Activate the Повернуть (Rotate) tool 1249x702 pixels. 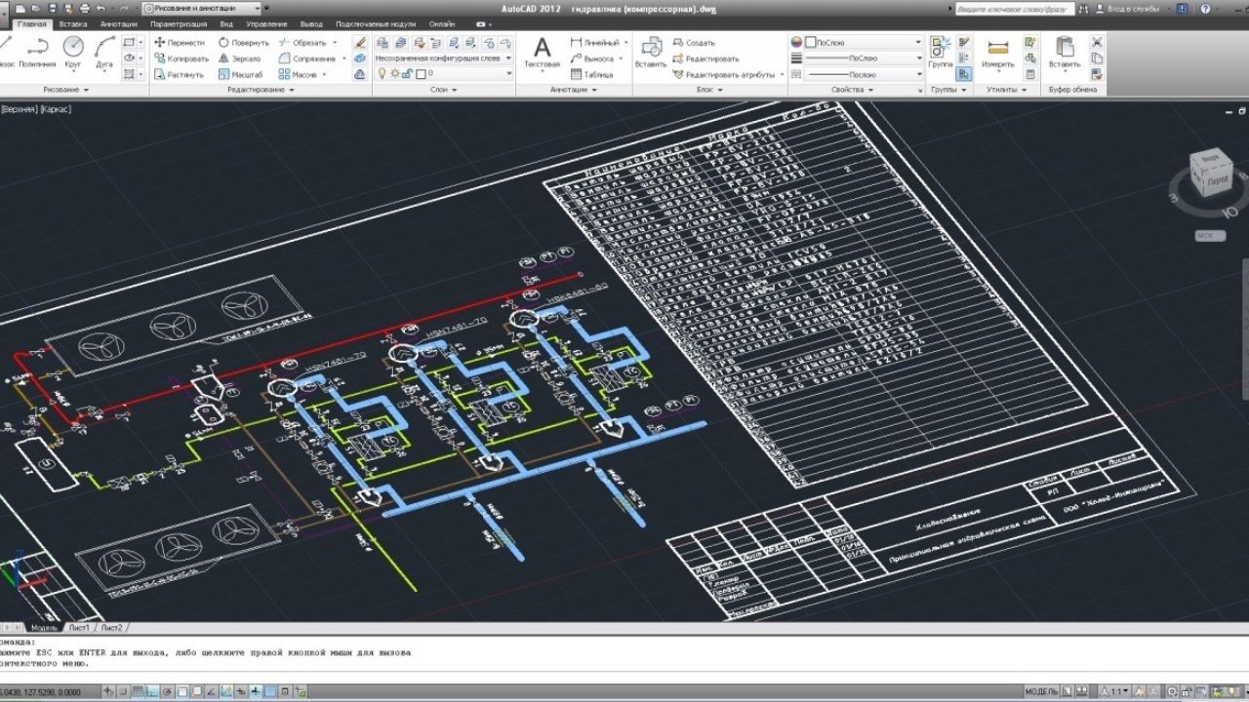pos(243,43)
